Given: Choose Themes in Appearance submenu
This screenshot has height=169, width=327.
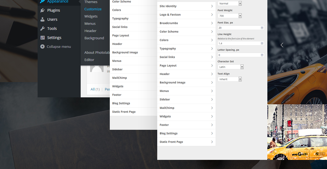Looking at the screenshot, I should pyautogui.click(x=91, y=2).
